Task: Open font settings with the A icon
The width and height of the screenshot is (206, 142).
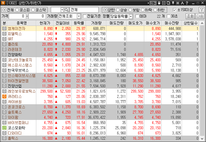Action: click(x=182, y=3)
